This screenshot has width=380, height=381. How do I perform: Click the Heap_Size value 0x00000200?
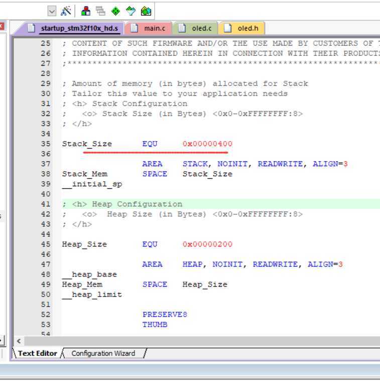[207, 244]
